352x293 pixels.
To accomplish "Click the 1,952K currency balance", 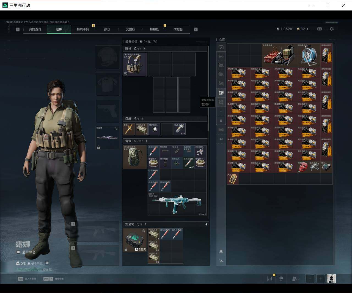I will pyautogui.click(x=284, y=29).
